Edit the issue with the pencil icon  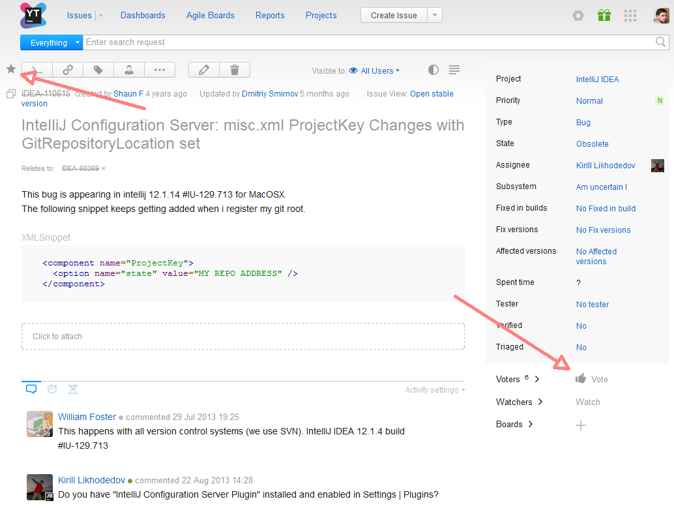pyautogui.click(x=204, y=70)
